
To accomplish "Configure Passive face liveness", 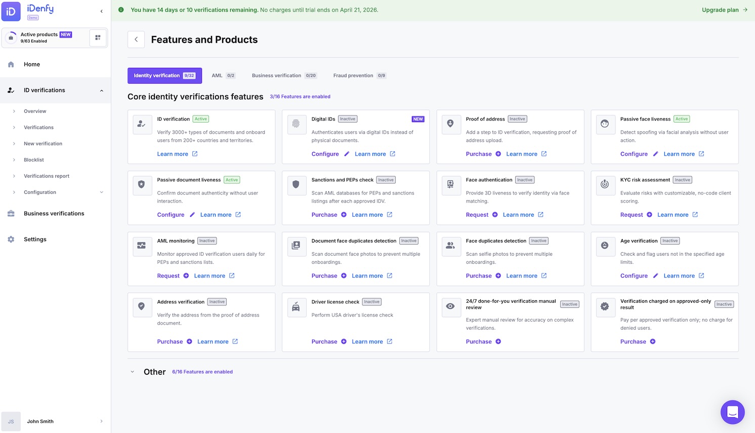I will click(x=639, y=154).
